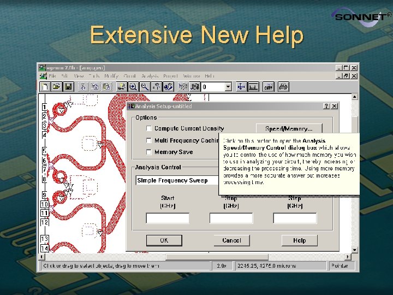Click the Start (GHz) input field
This screenshot has height=295, width=393.
(168, 218)
